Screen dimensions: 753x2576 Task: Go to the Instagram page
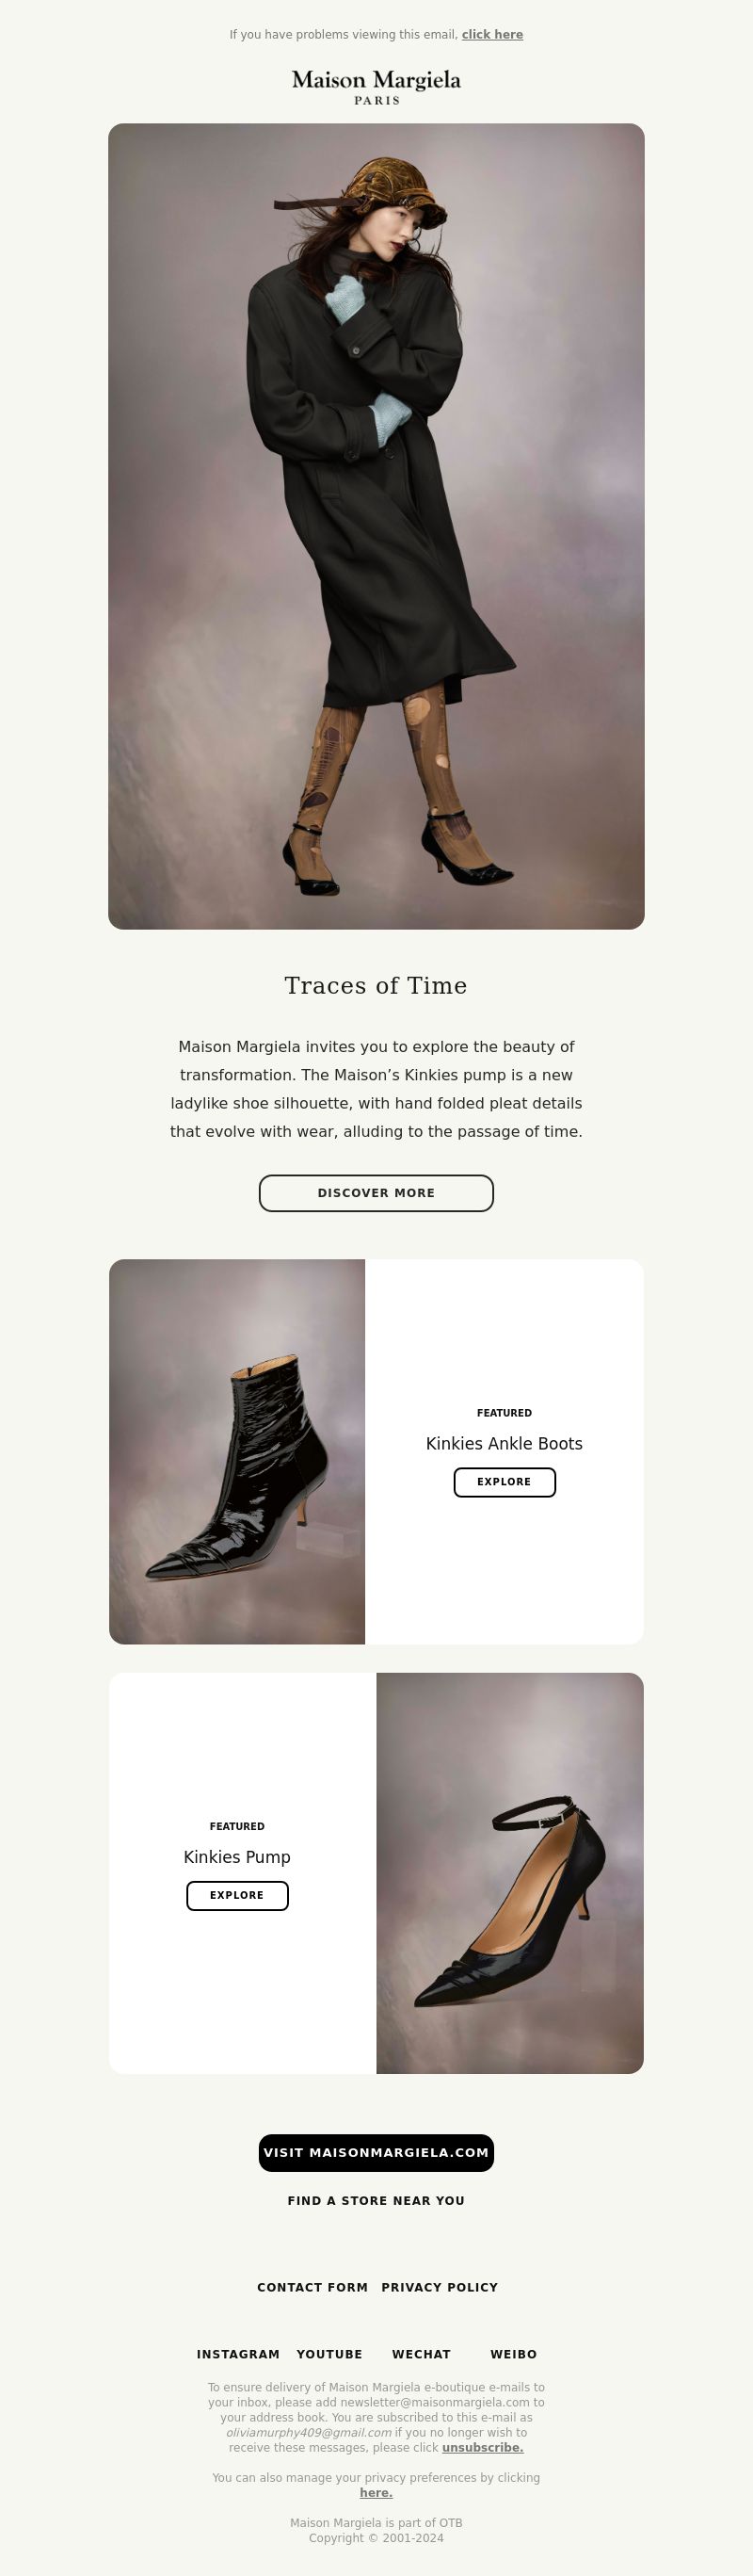pos(238,2354)
